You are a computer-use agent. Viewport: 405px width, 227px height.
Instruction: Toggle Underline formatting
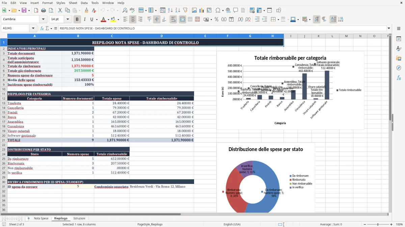pos(92,20)
